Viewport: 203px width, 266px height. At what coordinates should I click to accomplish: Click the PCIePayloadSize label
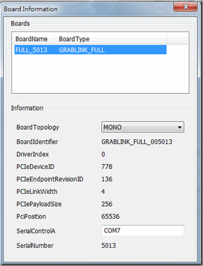[39, 204]
